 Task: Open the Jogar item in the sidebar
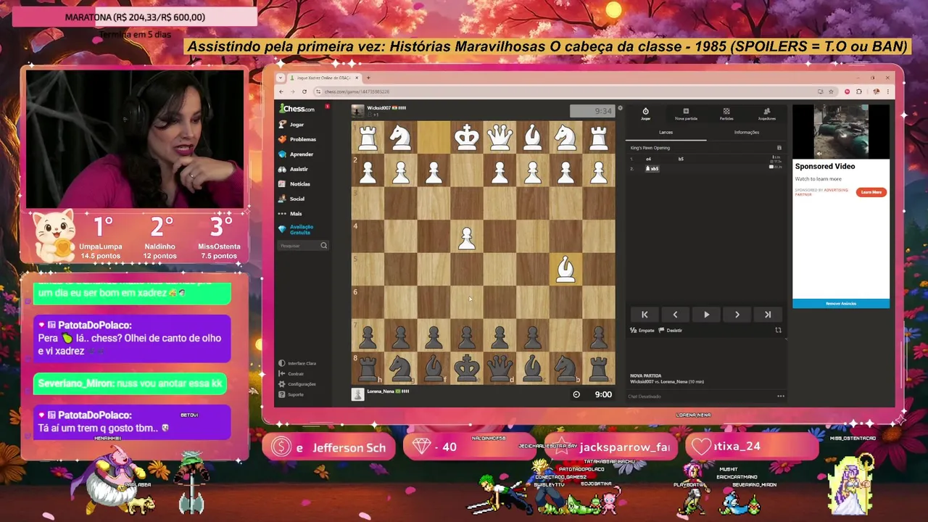coord(292,124)
